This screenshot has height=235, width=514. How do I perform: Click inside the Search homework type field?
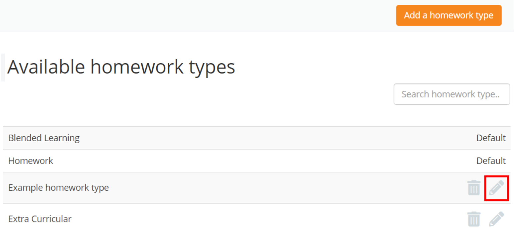tap(452, 94)
